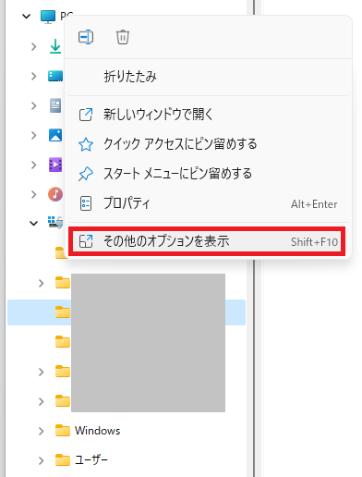Expand the ユーザー folder chevron
This screenshot has height=477, width=362.
pos(42,460)
